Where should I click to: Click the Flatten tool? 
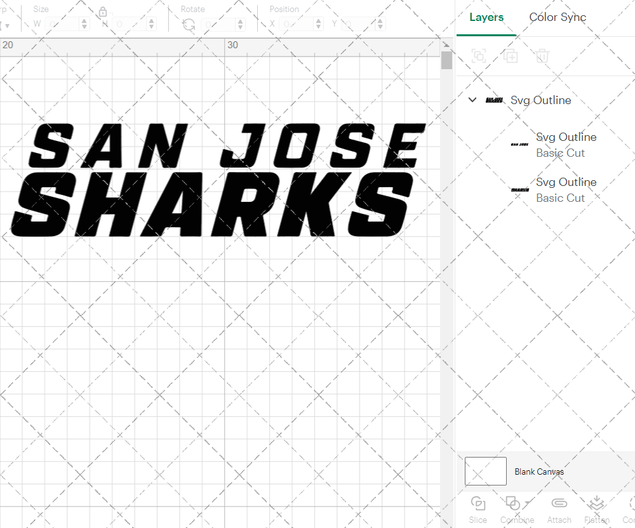click(x=596, y=510)
